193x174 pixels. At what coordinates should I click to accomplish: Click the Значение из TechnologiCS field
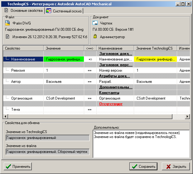pos(48,138)
